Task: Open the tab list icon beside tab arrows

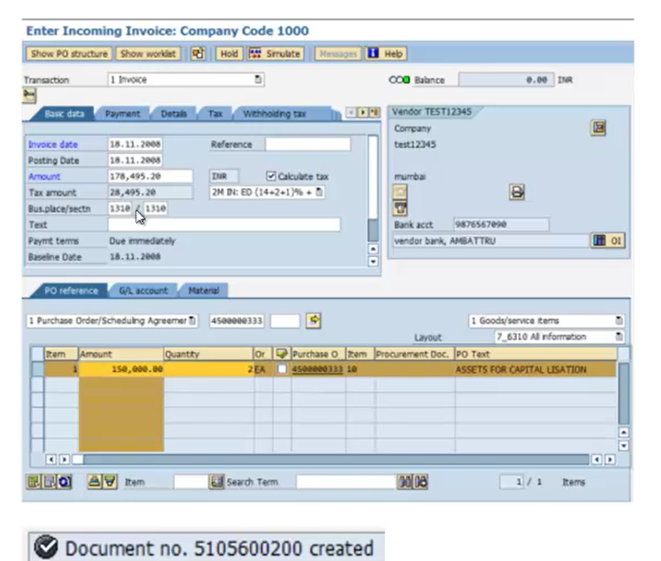Action: pos(374,112)
